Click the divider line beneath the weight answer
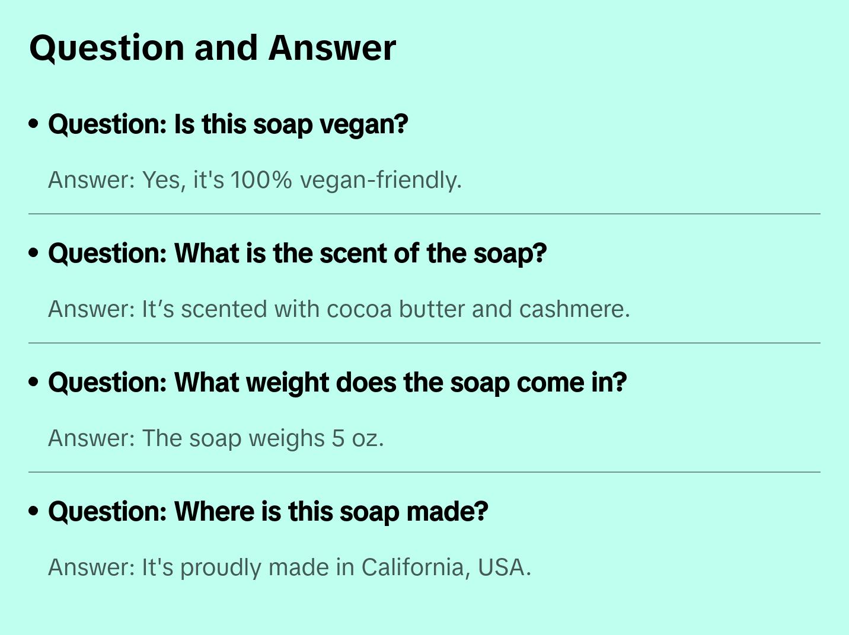This screenshot has width=849, height=635. pyautogui.click(x=424, y=472)
